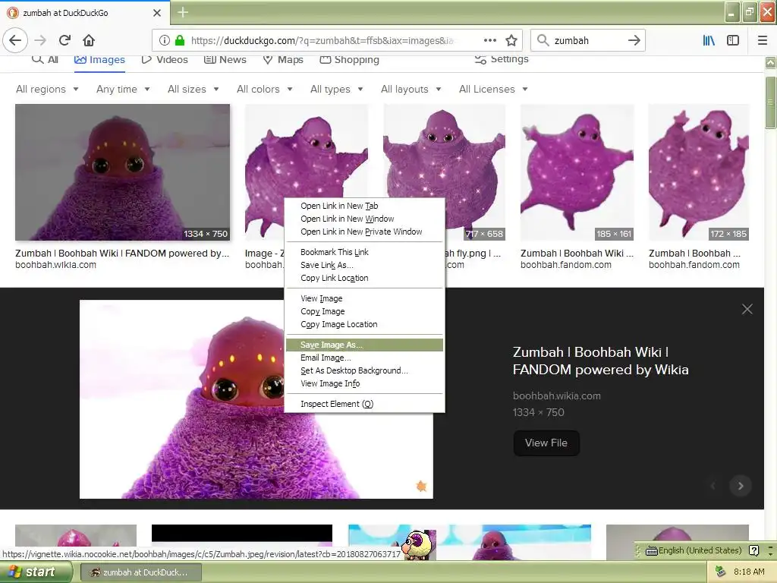Open the boohbah.wikia.com link in detail panel

[x=556, y=395]
